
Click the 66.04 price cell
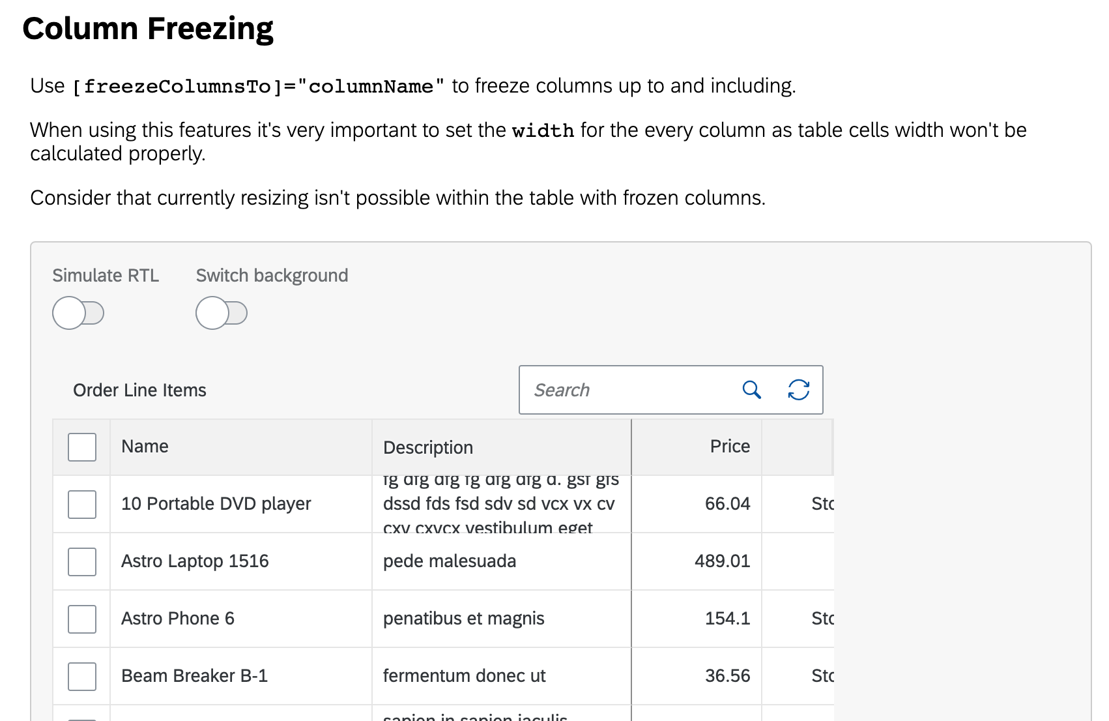697,504
